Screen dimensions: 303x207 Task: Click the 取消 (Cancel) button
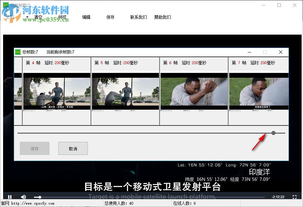[73, 148]
